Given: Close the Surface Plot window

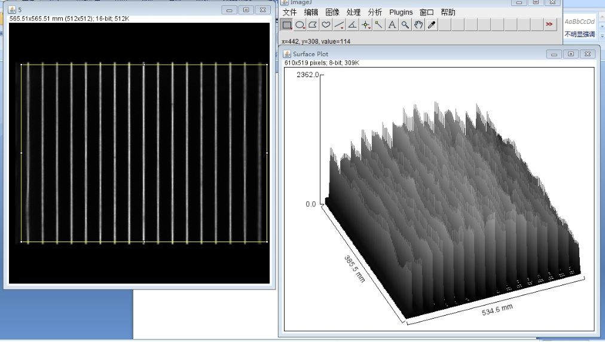Looking at the screenshot, I should 588,54.
